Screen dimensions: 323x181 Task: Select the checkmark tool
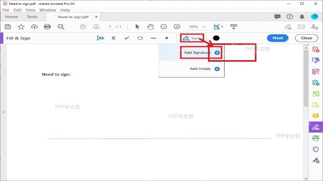(x=127, y=38)
